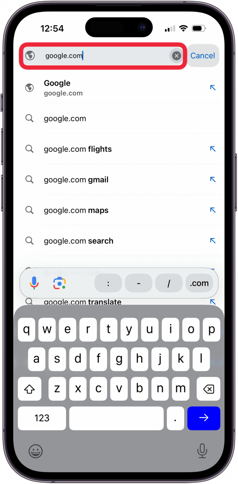
Task: Select the google.com translate suggestion
Action: click(x=82, y=302)
